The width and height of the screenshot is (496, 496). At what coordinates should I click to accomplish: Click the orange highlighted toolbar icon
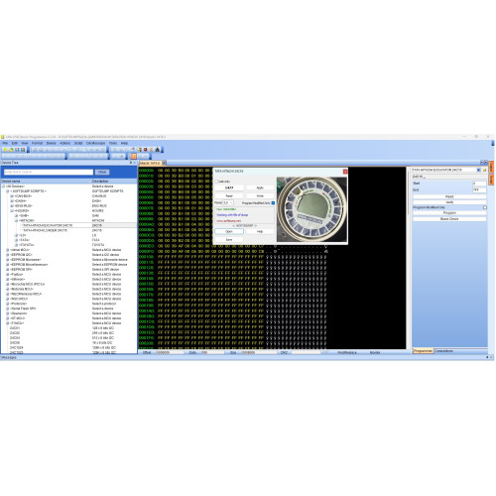tap(134, 156)
